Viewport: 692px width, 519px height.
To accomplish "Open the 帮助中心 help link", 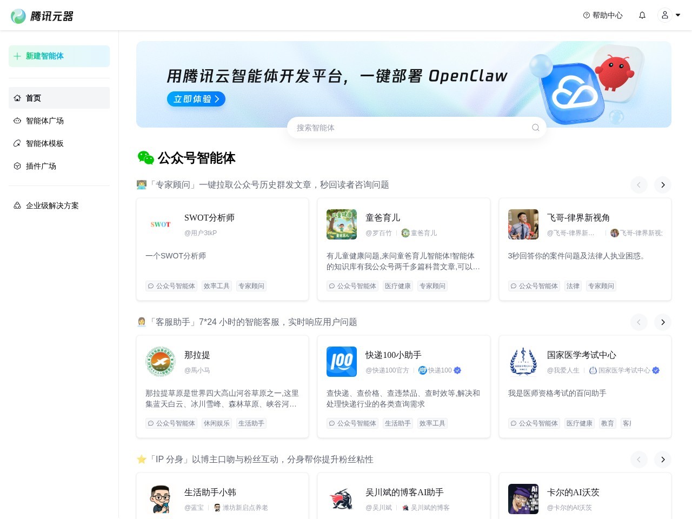I will (603, 15).
